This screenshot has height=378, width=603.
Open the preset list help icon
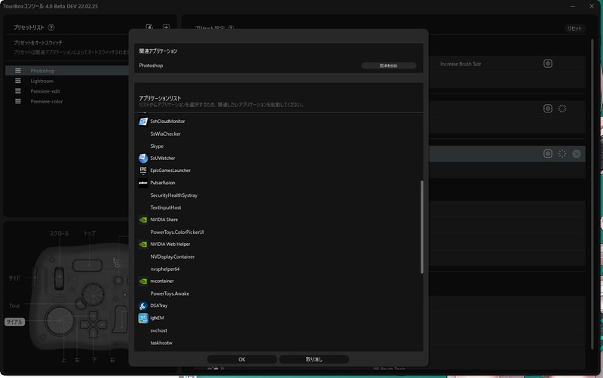(x=51, y=28)
